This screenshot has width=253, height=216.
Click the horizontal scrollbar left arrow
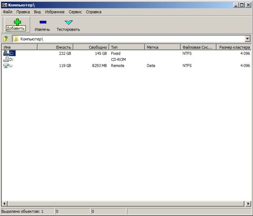click(5, 203)
